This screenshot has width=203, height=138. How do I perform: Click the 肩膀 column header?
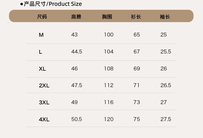tap(76, 17)
